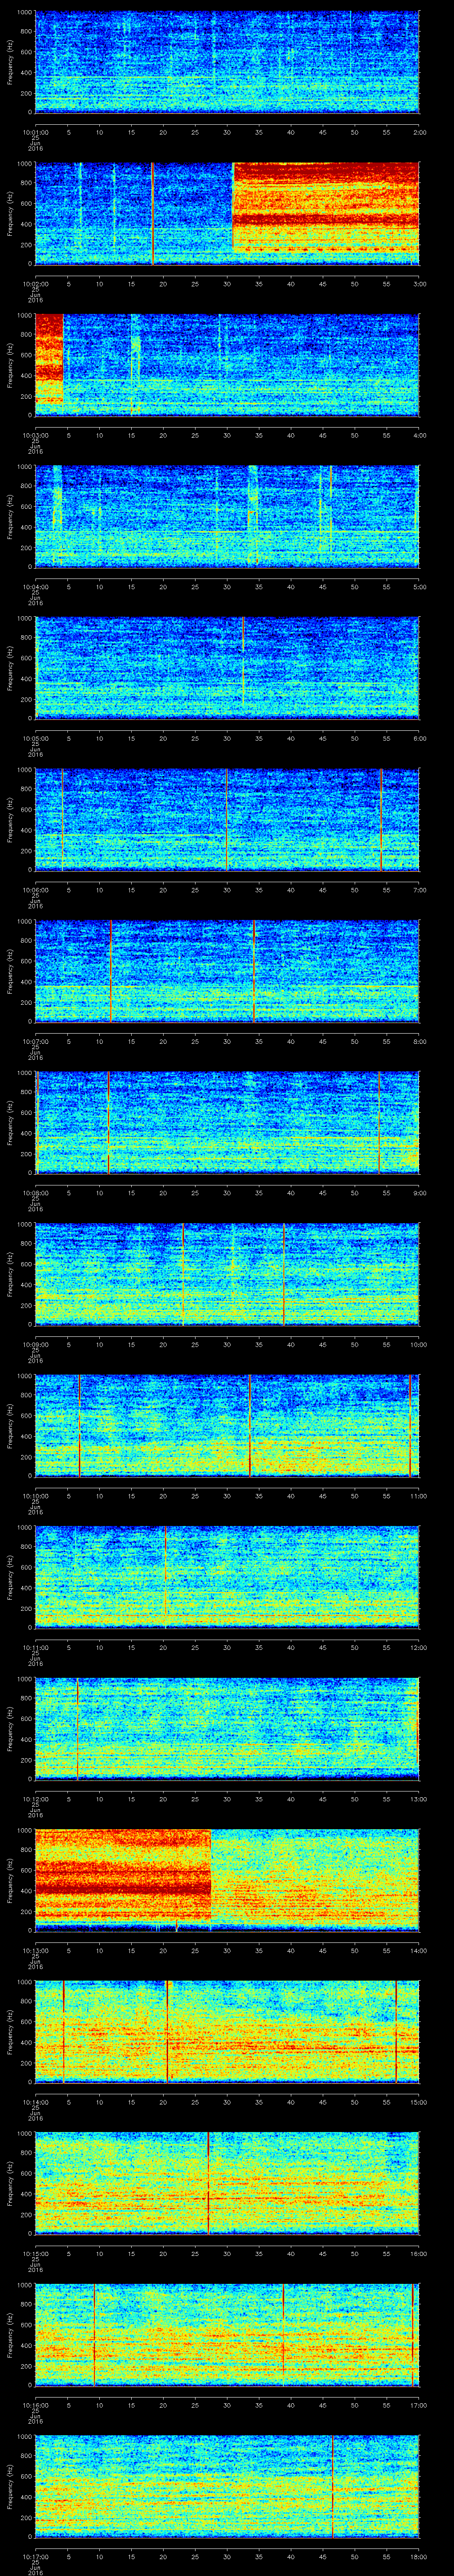
Task: Select the 6:00 end time label
Action: (419, 738)
